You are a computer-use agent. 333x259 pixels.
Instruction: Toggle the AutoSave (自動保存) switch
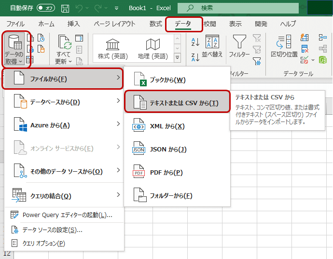click(46, 8)
